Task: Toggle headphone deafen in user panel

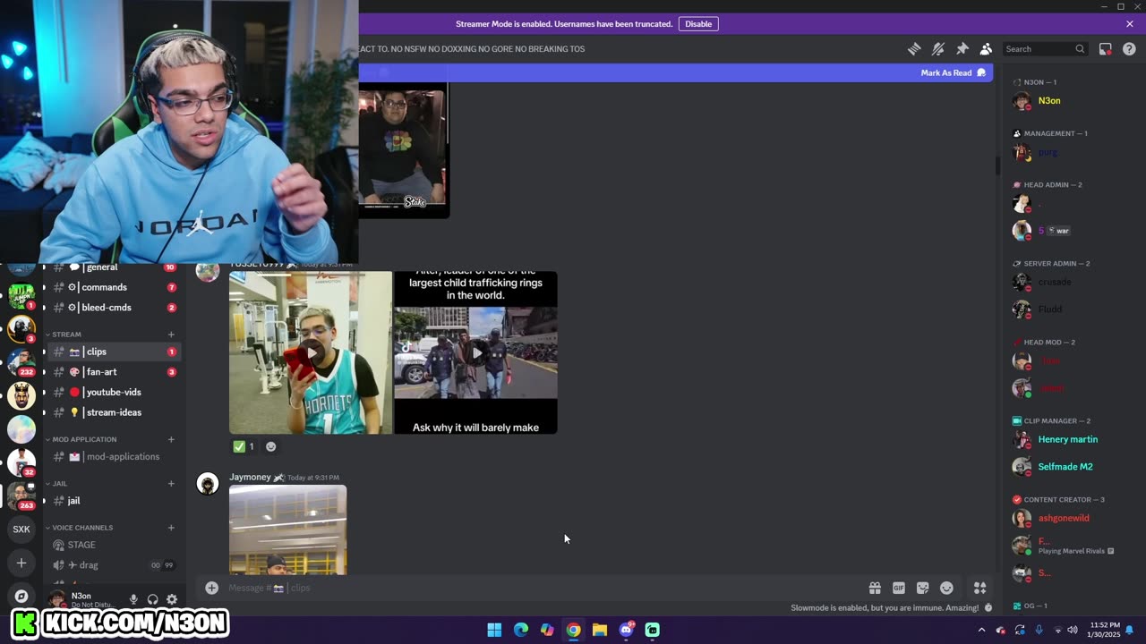Action: (x=153, y=599)
